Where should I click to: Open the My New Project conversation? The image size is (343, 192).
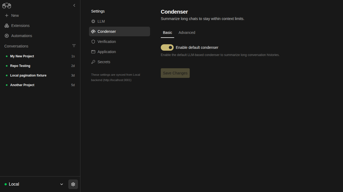pos(40,56)
